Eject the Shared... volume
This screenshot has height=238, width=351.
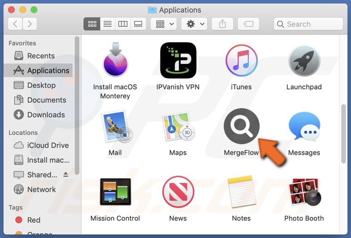[x=66, y=174]
